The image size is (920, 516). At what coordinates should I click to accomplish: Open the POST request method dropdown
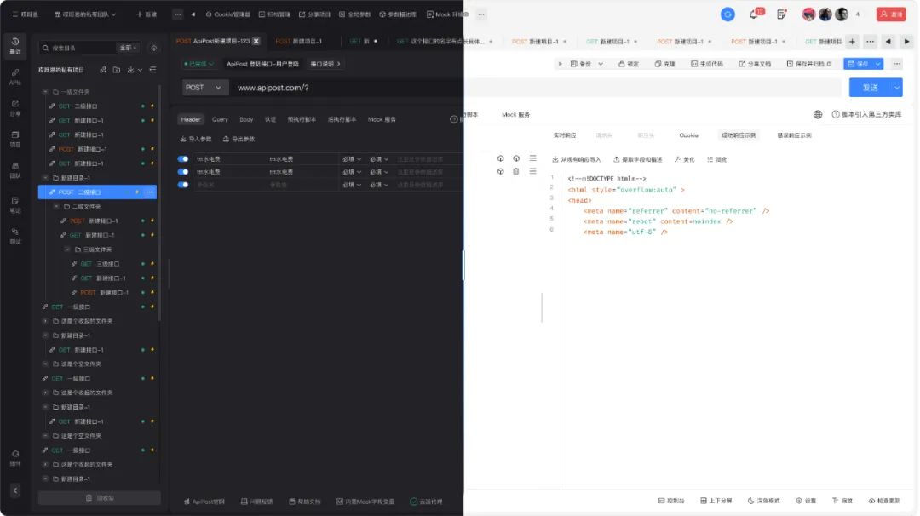coord(205,88)
